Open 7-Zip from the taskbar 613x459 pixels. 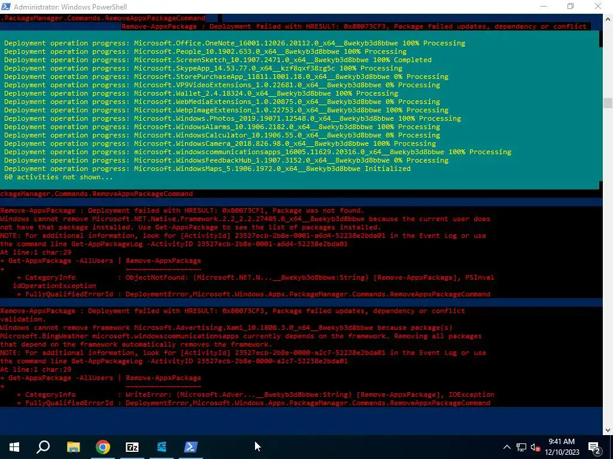tap(132, 447)
